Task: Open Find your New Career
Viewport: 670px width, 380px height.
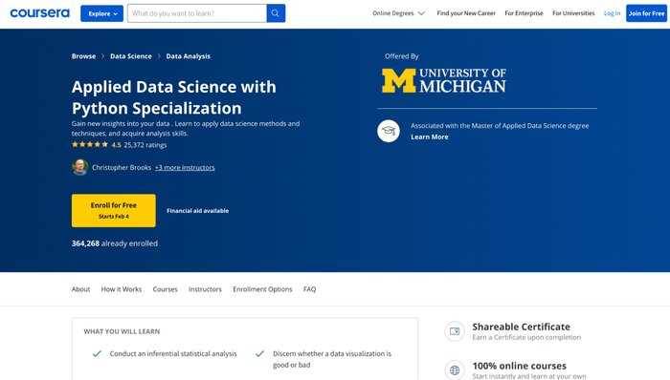Action: pos(466,13)
